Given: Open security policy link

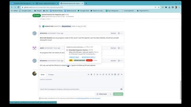Looking at the screenshot, I should pyautogui.click(x=96, y=98).
